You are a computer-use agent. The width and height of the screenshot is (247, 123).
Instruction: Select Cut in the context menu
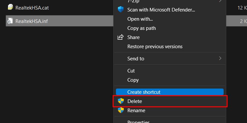[x=170, y=71]
